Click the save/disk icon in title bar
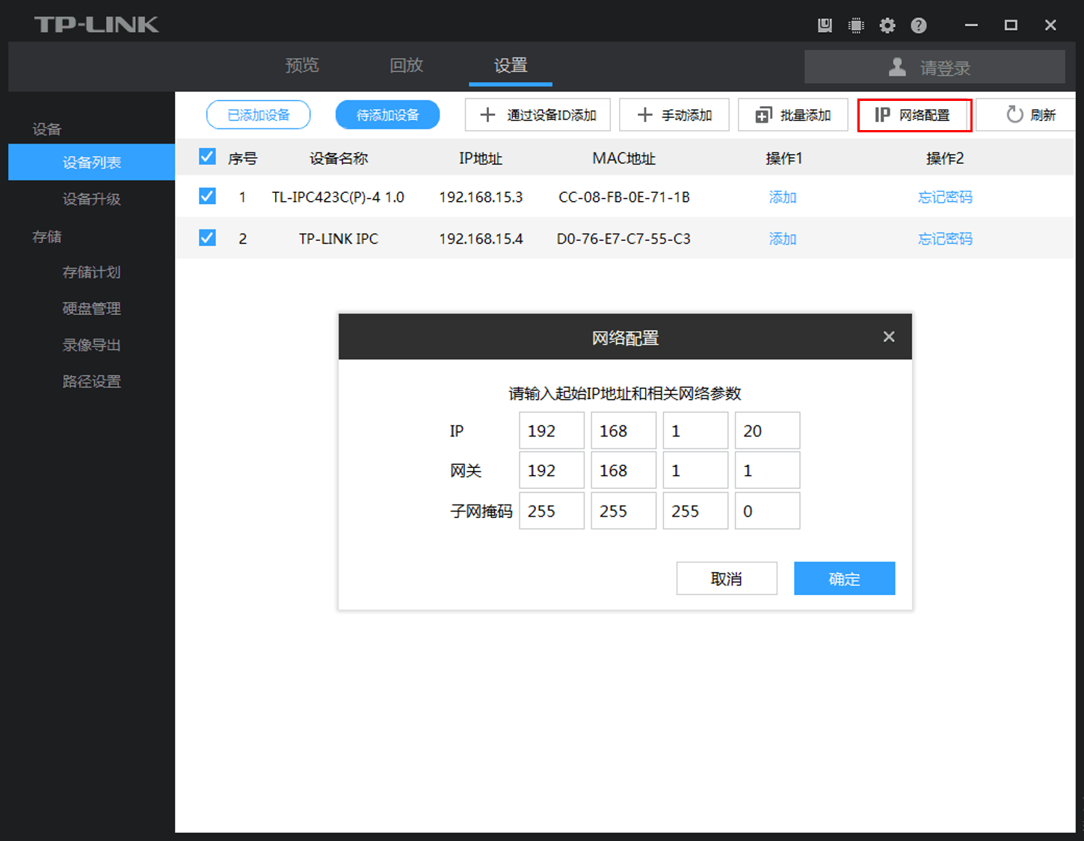This screenshot has width=1084, height=841. [825, 25]
